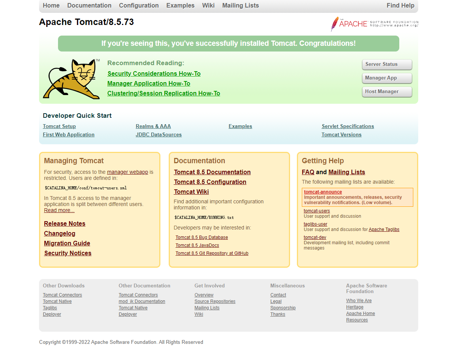Open Tomcat 8.5 Documentation link
Viewport: 455px width, 348px height.
(212, 172)
